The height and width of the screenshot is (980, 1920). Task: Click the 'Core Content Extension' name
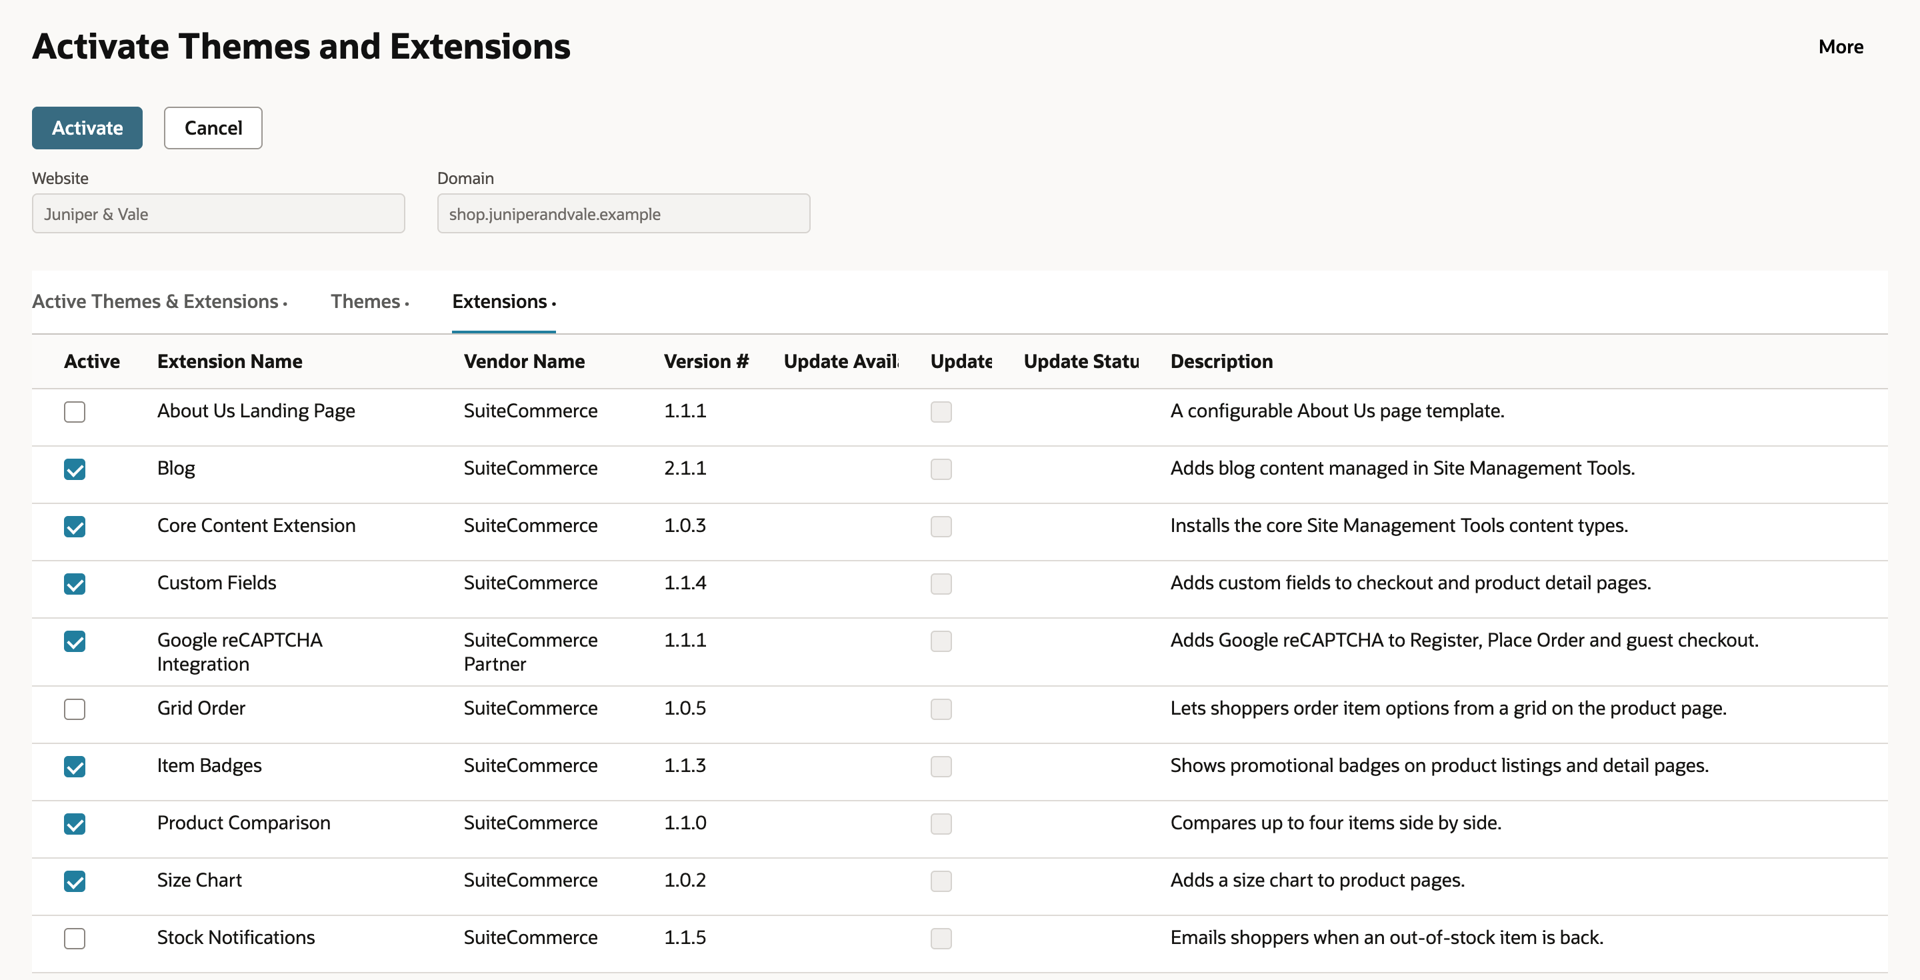tap(257, 525)
